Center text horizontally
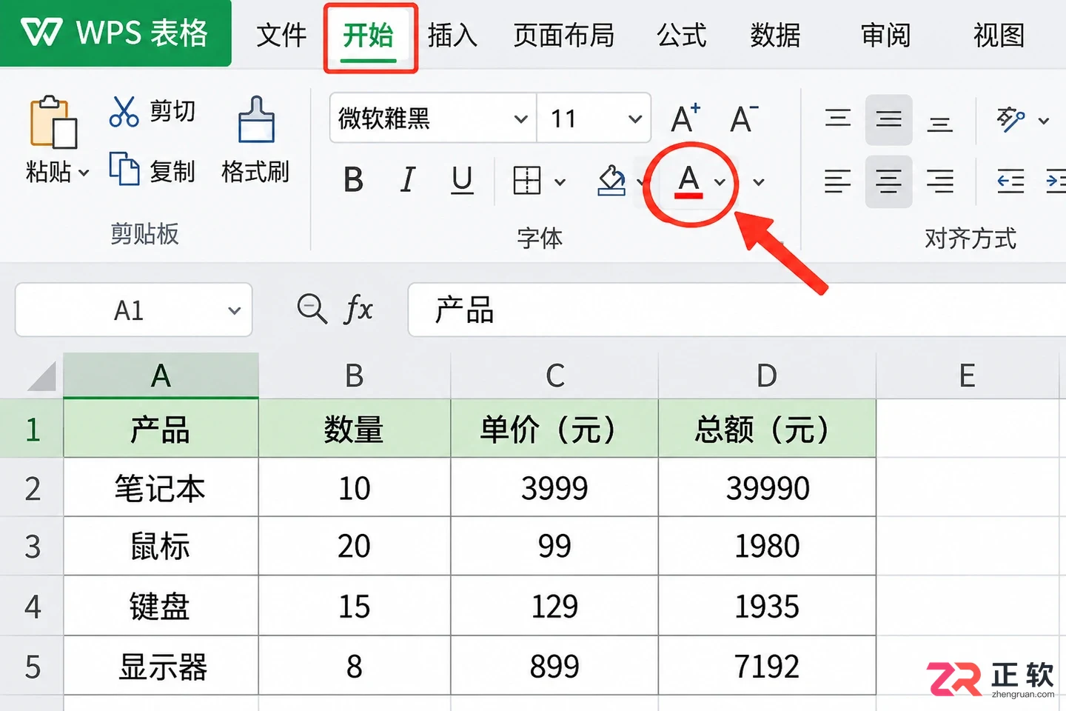The width and height of the screenshot is (1066, 711). coord(889,181)
